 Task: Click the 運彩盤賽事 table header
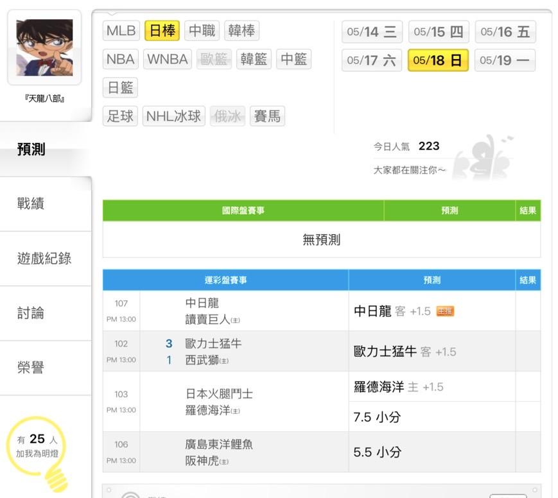(225, 280)
